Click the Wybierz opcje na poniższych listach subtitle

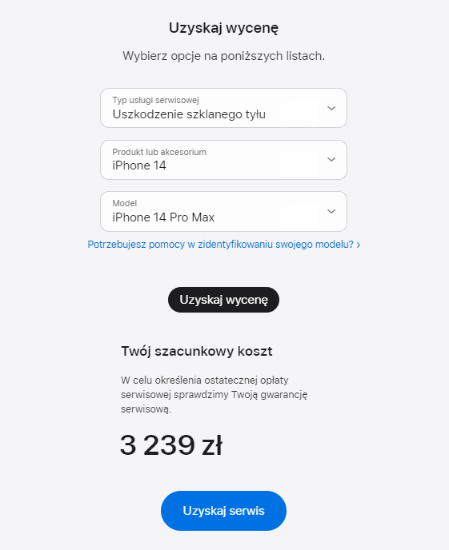[x=223, y=56]
